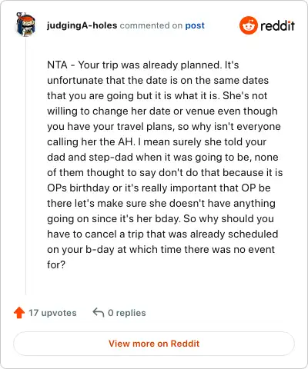Collapse thread via vertical line under avatar
The height and width of the screenshot is (369, 308).
25,166
